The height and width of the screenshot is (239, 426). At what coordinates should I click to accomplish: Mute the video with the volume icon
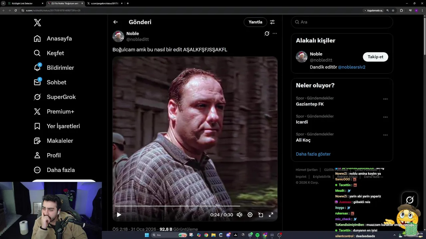click(x=239, y=215)
